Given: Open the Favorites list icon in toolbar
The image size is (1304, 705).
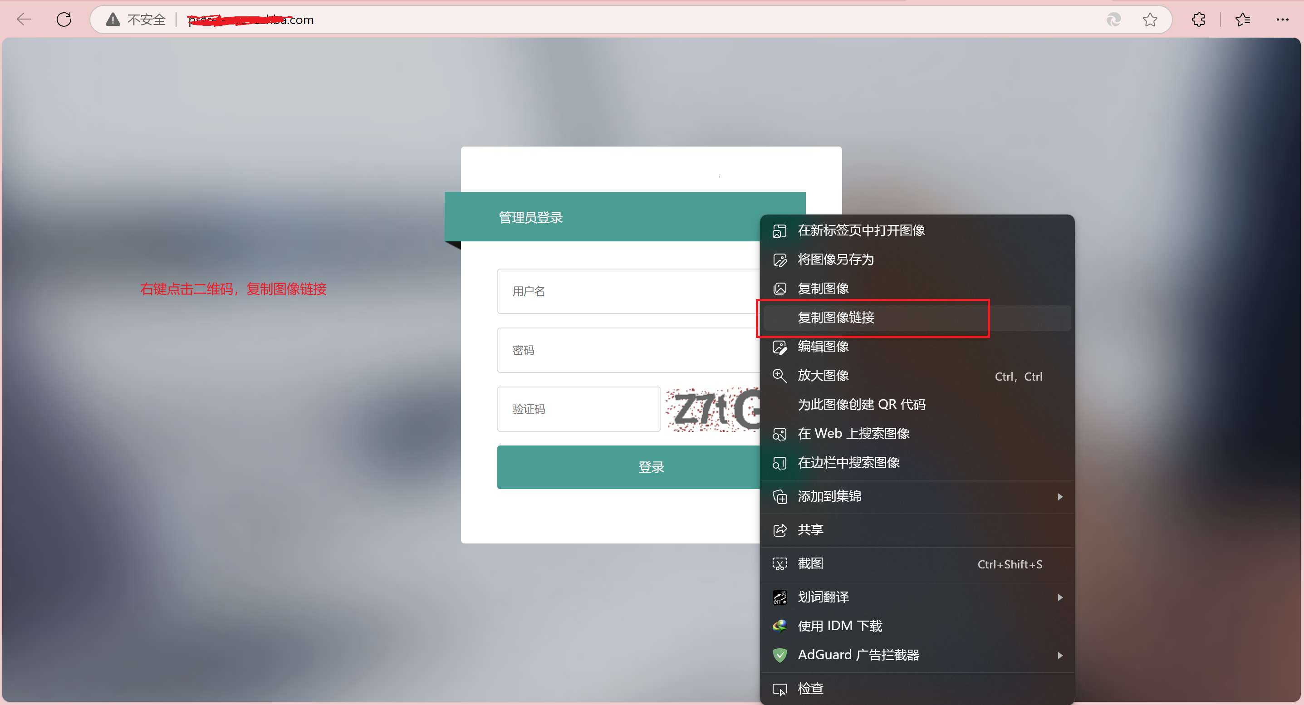Looking at the screenshot, I should click(x=1242, y=20).
